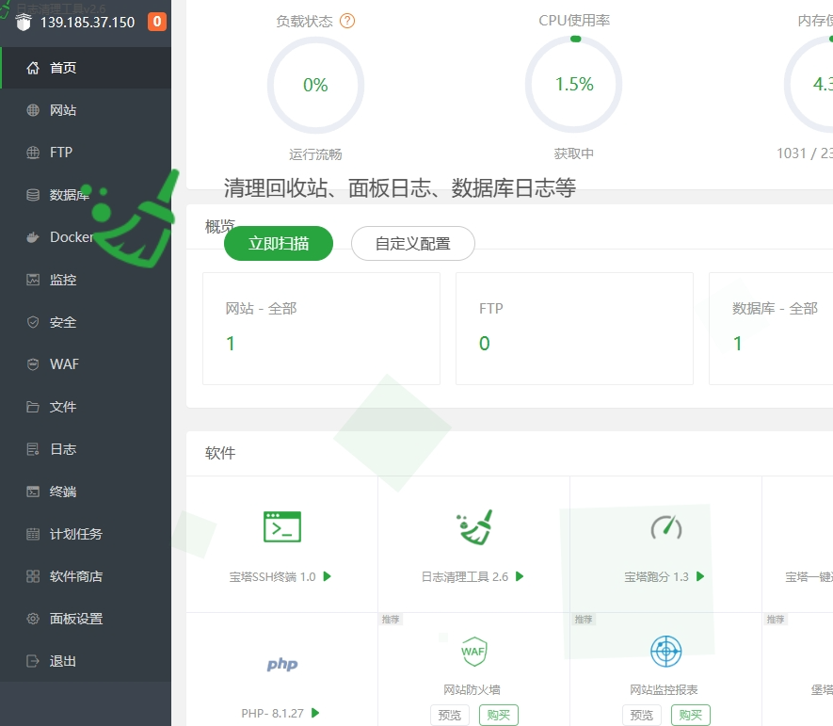Viewport: 833px width, 726px height.
Task: Open the 网站 - 全部 overview card
Action: (321, 329)
